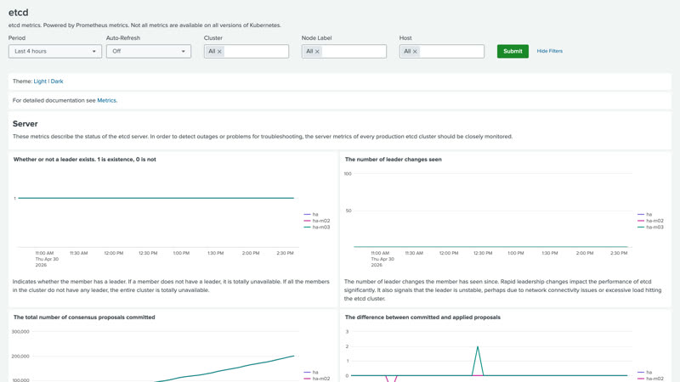
Task: Remove the All tag in Host filter
Action: click(x=415, y=52)
